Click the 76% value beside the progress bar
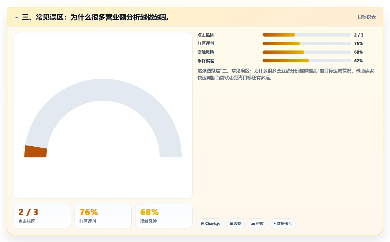390x242 pixels. pyautogui.click(x=358, y=44)
